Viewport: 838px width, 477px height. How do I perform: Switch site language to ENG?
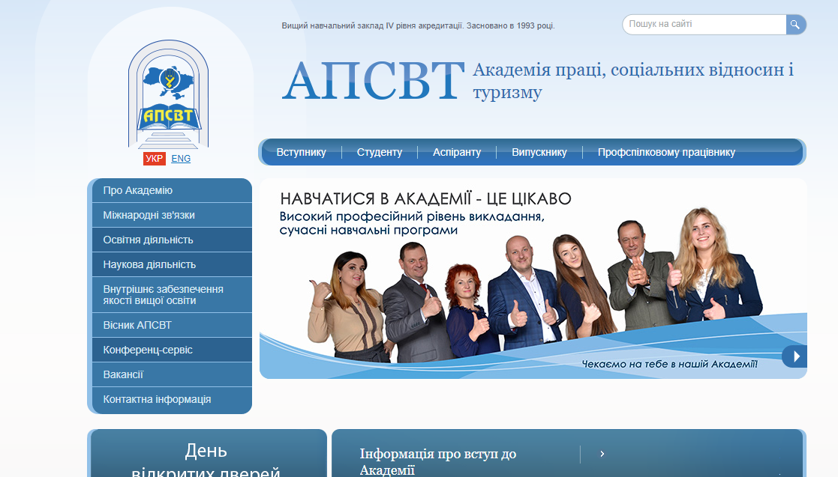(180, 158)
